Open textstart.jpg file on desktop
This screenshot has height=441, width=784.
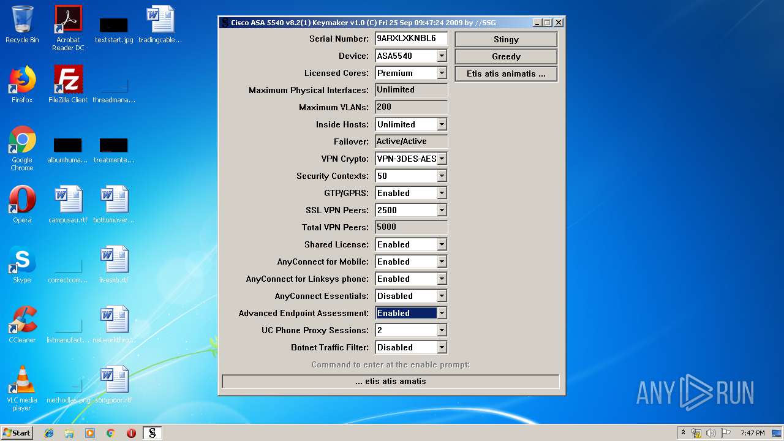(114, 28)
